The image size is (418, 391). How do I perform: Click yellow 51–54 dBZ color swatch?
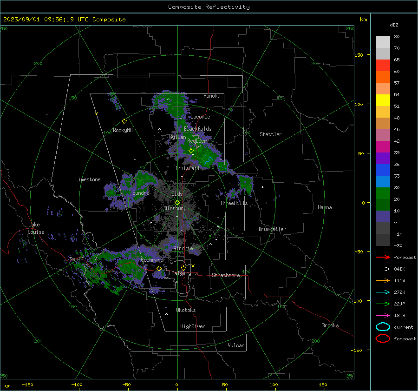tap(383, 100)
